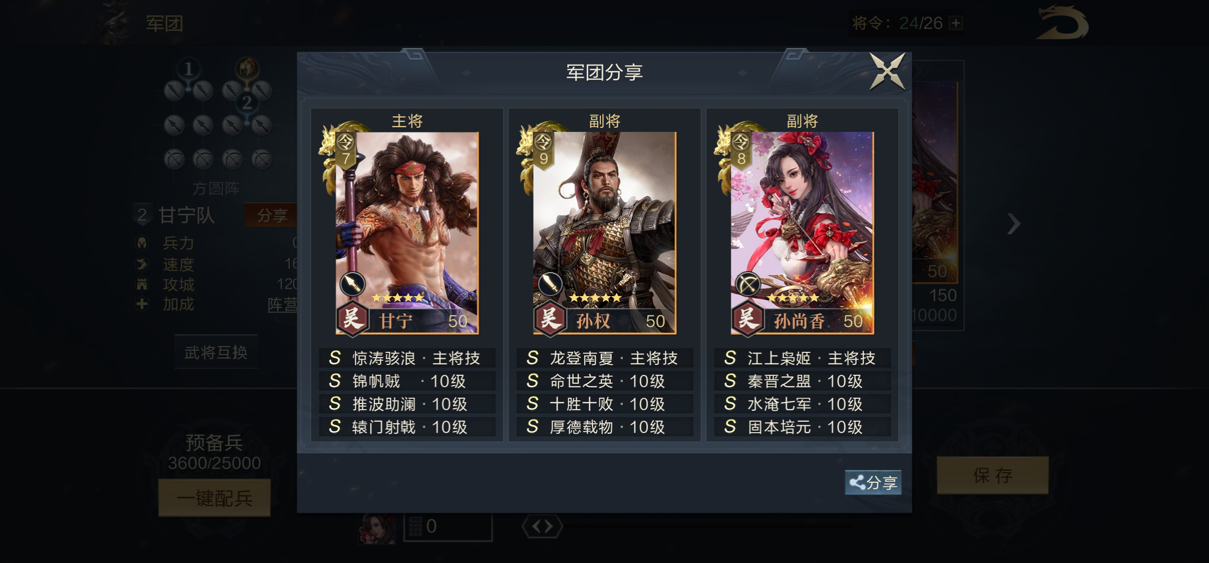Click the 武将互换 swap generals button
The height and width of the screenshot is (563, 1209).
pyautogui.click(x=216, y=352)
